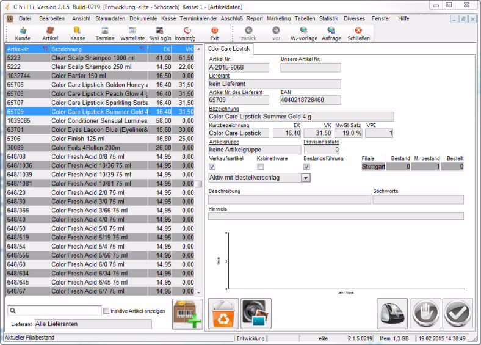This screenshot has width=481, height=345.
Task: Click the Kurzbezeichnung label link
Action: coord(229,125)
